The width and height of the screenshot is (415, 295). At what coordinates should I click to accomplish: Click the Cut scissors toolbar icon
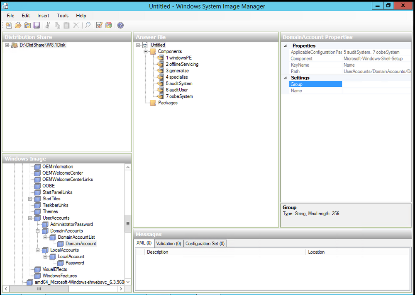click(48, 25)
